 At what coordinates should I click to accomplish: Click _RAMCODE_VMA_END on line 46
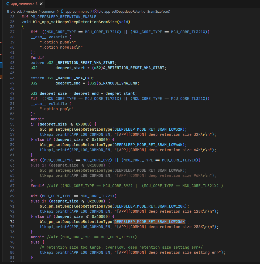(73, 78)
